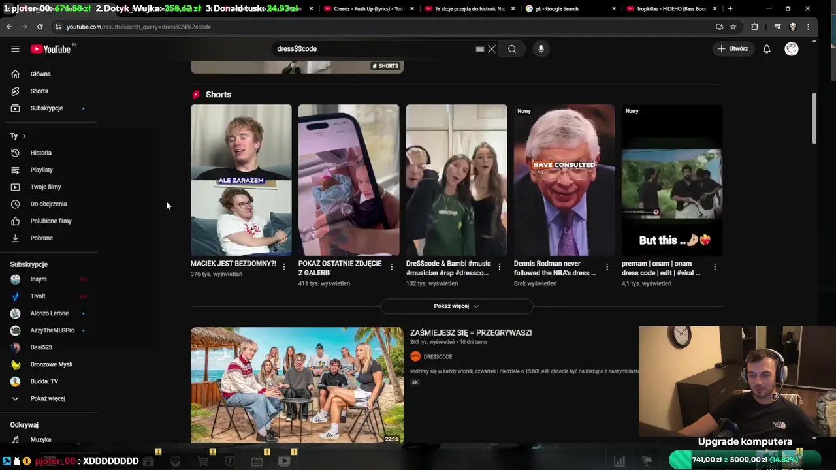Open DRE$$CODE channel name link

coord(438,357)
